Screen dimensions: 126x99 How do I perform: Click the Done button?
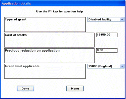click(x=25, y=89)
